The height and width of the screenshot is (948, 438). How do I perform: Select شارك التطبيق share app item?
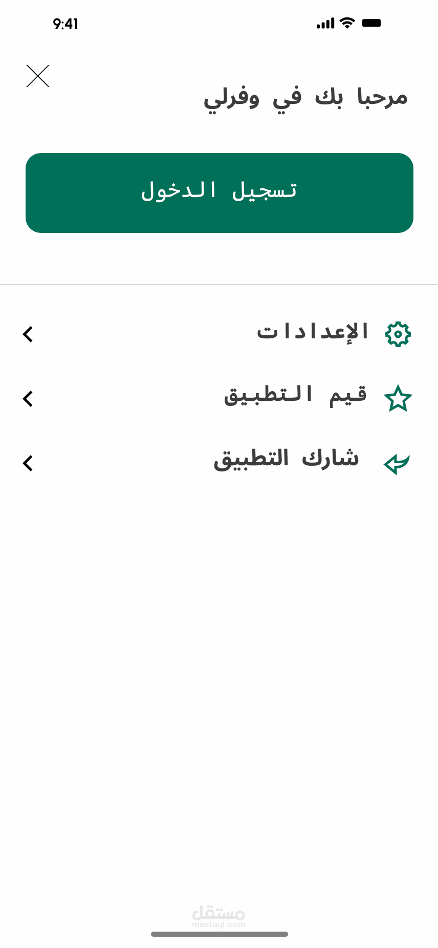(219, 463)
